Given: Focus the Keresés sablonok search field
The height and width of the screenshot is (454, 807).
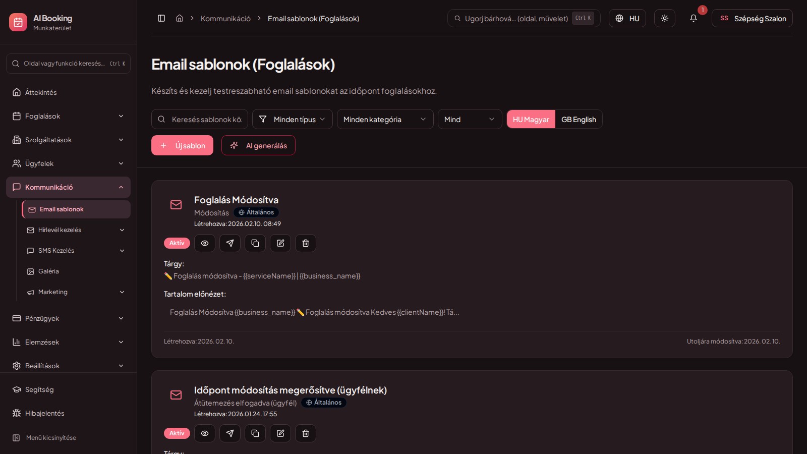Looking at the screenshot, I should pyautogui.click(x=200, y=119).
